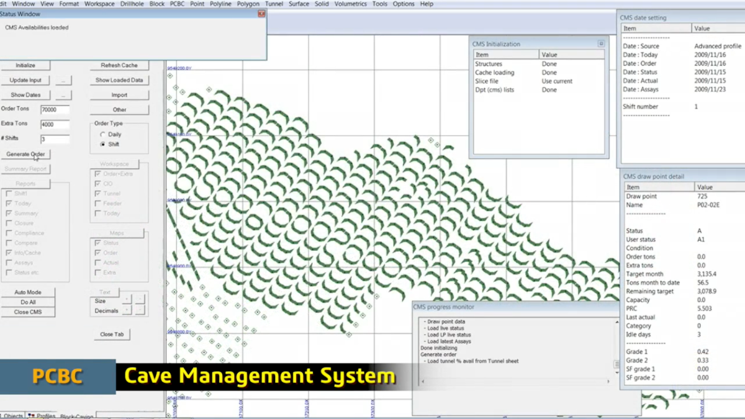The width and height of the screenshot is (745, 419).
Task: Open the Help menu
Action: click(x=427, y=4)
